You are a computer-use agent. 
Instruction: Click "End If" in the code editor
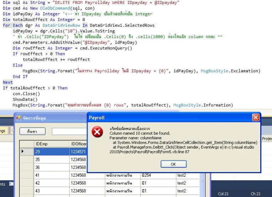coord(20,76)
